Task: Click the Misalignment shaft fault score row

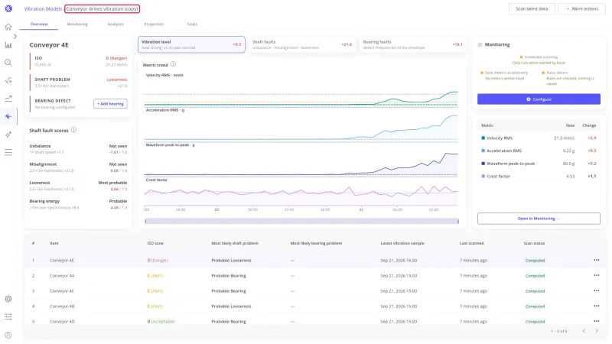Action: (78, 167)
